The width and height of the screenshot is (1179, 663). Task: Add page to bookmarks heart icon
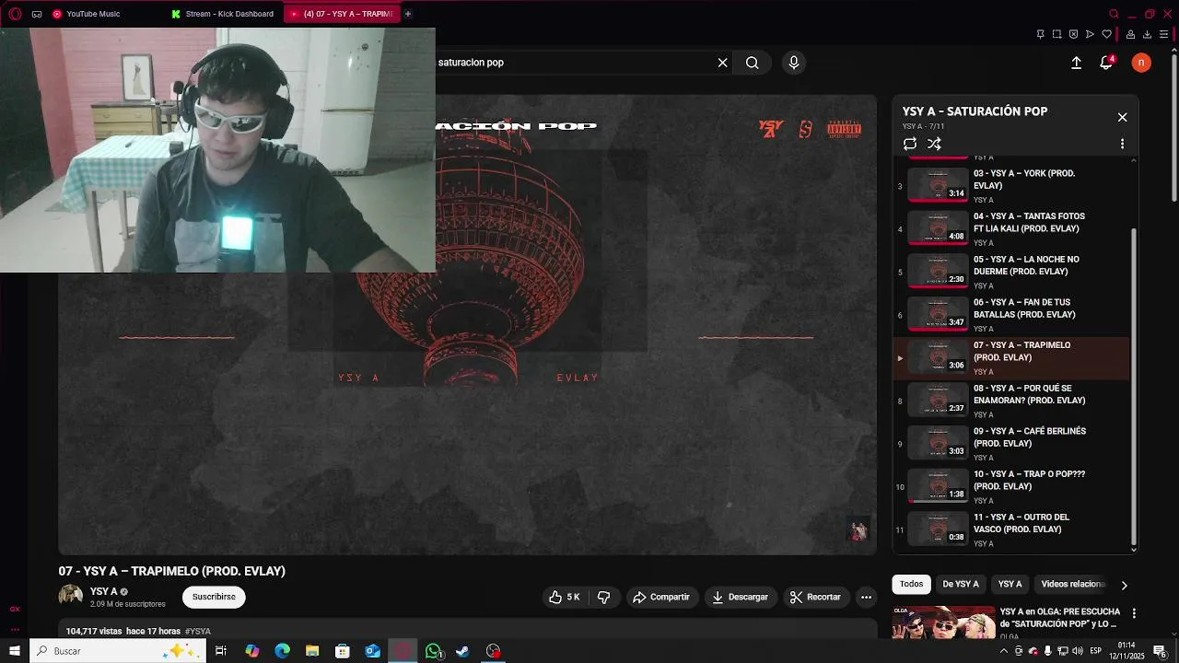pos(1107,34)
